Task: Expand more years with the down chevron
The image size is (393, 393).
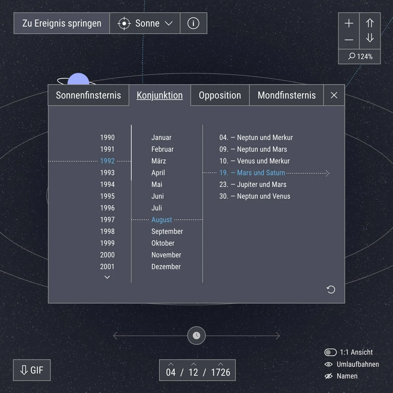Action: [x=107, y=277]
